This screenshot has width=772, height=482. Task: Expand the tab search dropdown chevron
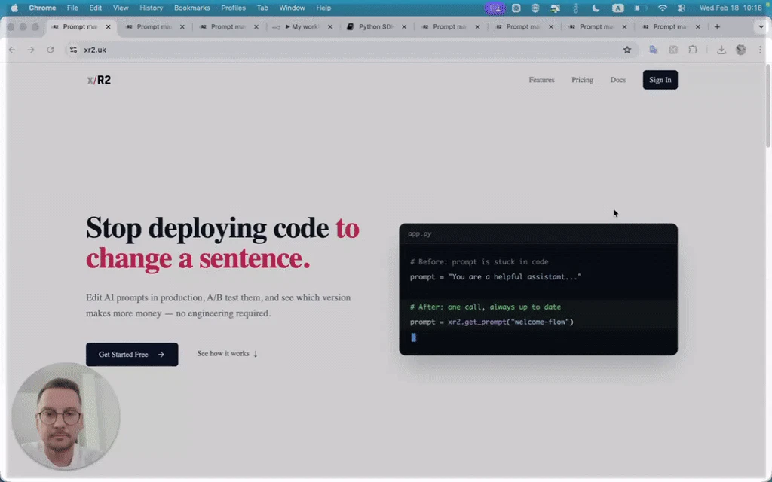(x=761, y=26)
